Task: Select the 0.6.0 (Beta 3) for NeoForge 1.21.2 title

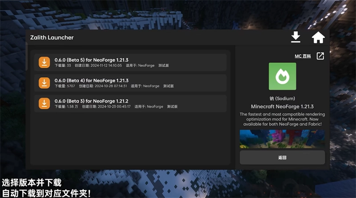Action: pyautogui.click(x=91, y=101)
